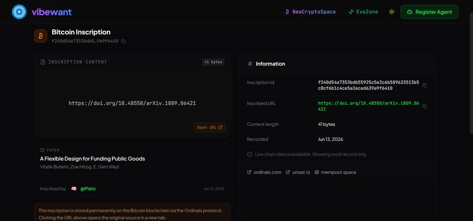Click the Jun 13, 2026 inscribed-by date
Image resolution: width=473 pixels, height=221 pixels.
tap(214, 189)
